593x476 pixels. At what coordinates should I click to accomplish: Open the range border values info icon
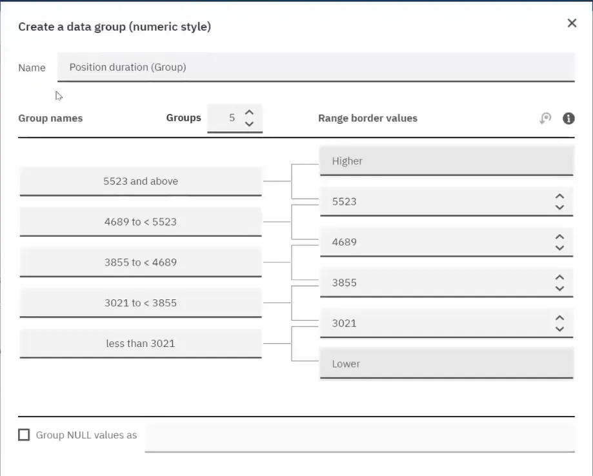click(568, 118)
